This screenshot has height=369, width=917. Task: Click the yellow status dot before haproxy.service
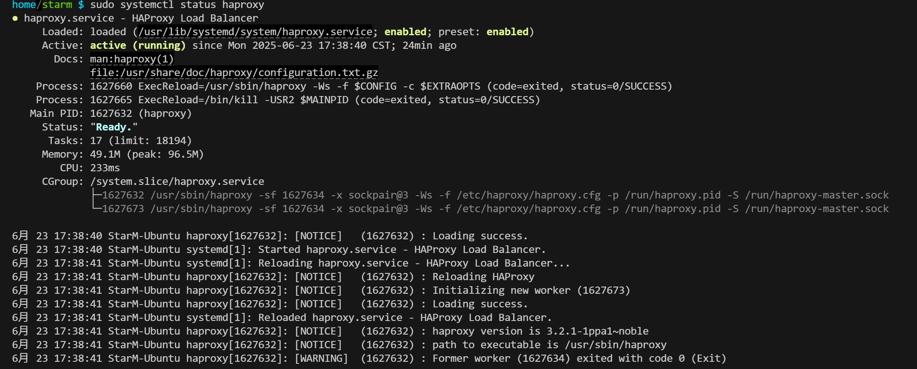pyautogui.click(x=15, y=18)
